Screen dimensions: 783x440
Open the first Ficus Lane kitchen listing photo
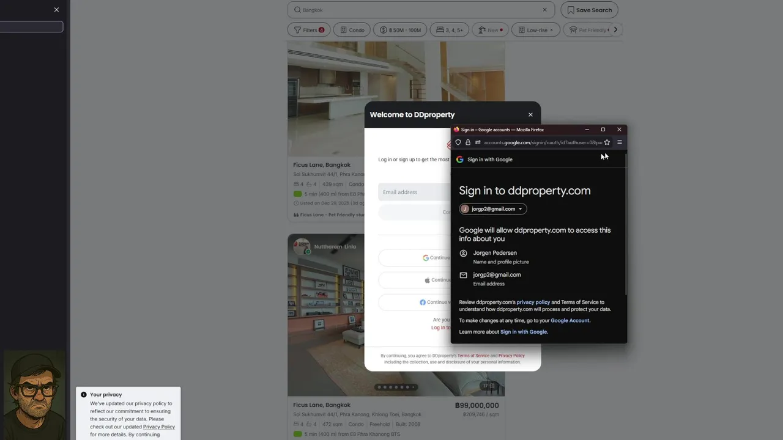click(x=396, y=98)
